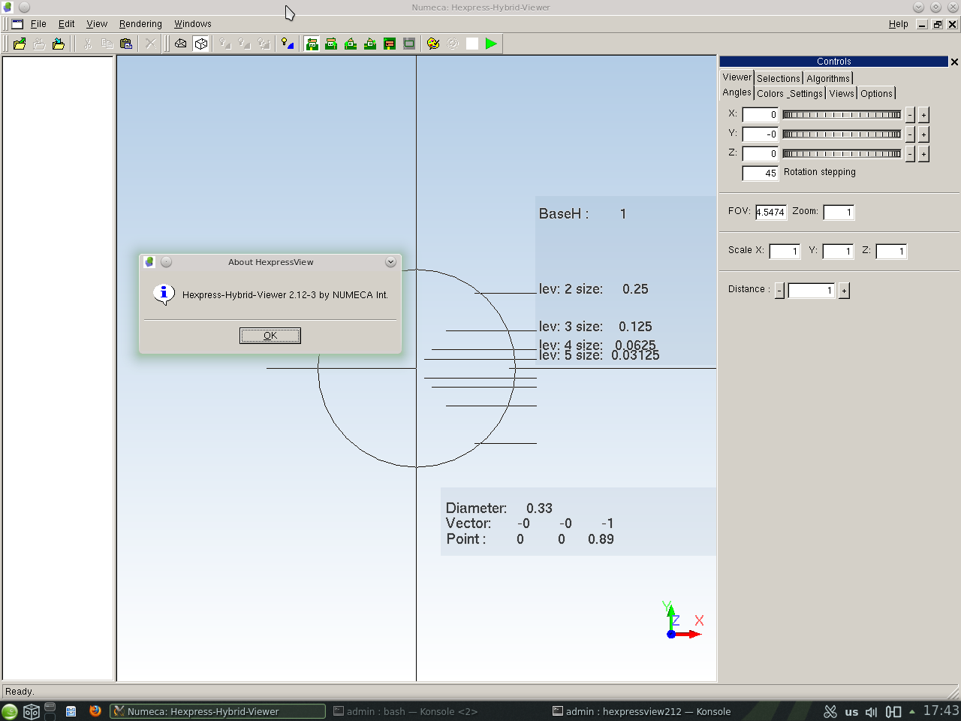Close the Controls panel
961x721 pixels.
(954, 62)
